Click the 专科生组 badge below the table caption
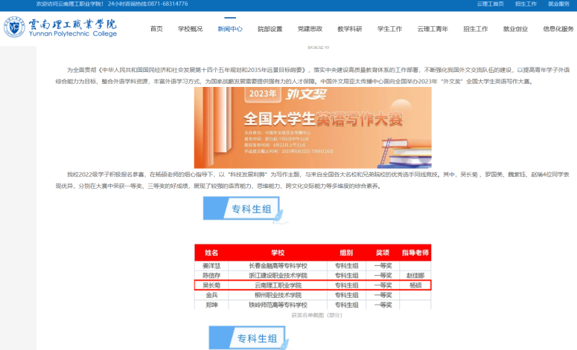The height and width of the screenshot is (350, 577). tap(249, 338)
